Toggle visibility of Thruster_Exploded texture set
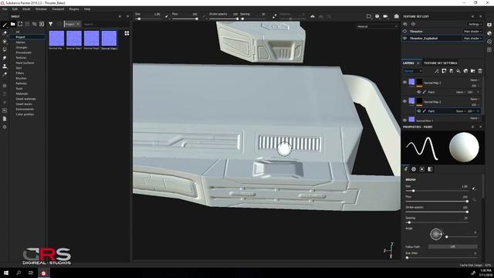Screen dimensions: 494x278 404,38
